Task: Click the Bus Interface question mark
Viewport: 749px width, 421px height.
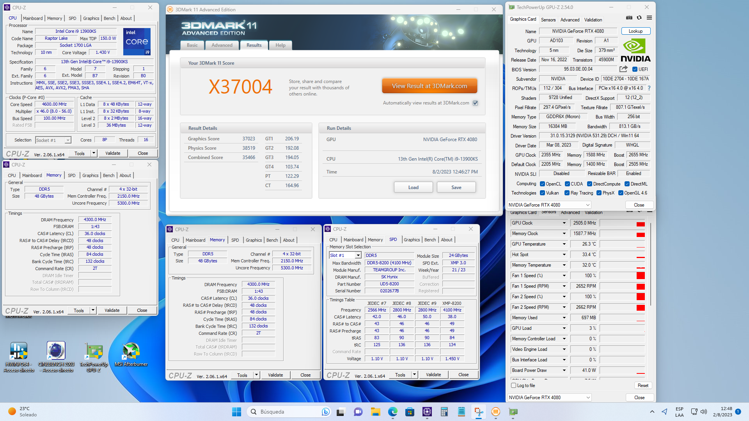Action: click(x=649, y=88)
